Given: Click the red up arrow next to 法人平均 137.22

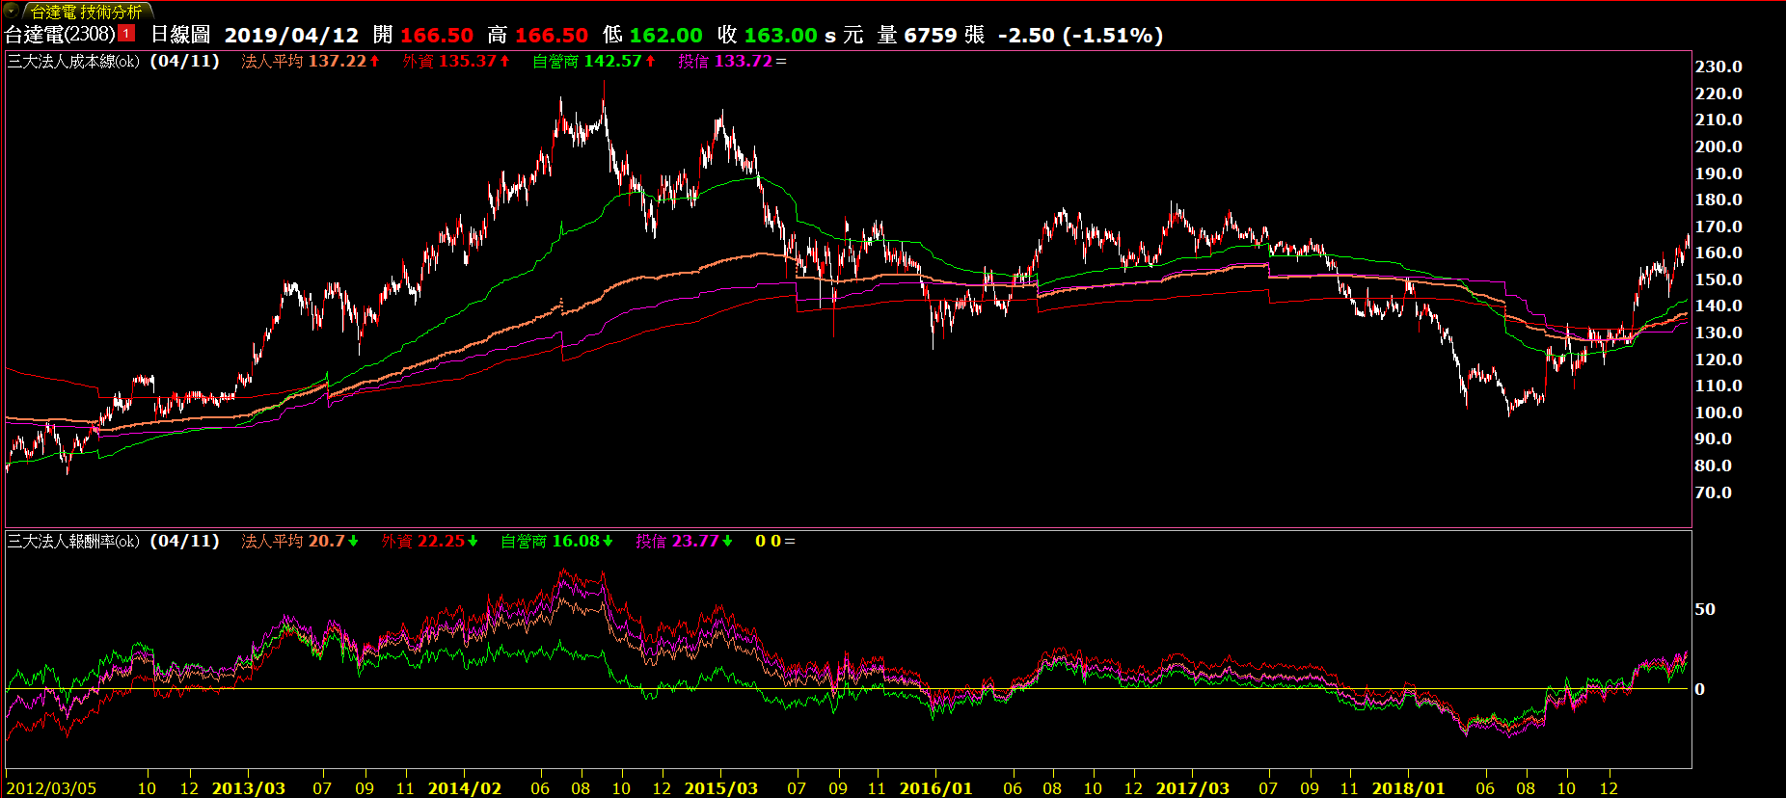Looking at the screenshot, I should pyautogui.click(x=374, y=61).
